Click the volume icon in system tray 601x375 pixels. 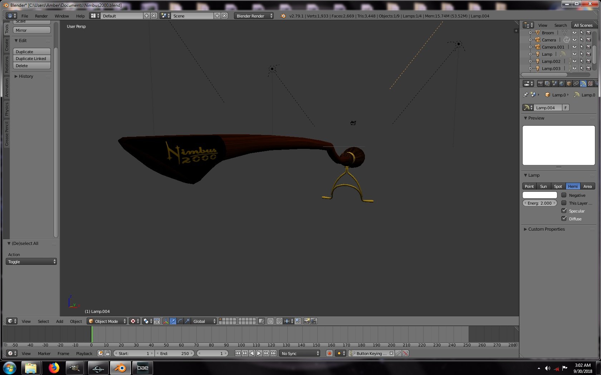[x=547, y=368]
